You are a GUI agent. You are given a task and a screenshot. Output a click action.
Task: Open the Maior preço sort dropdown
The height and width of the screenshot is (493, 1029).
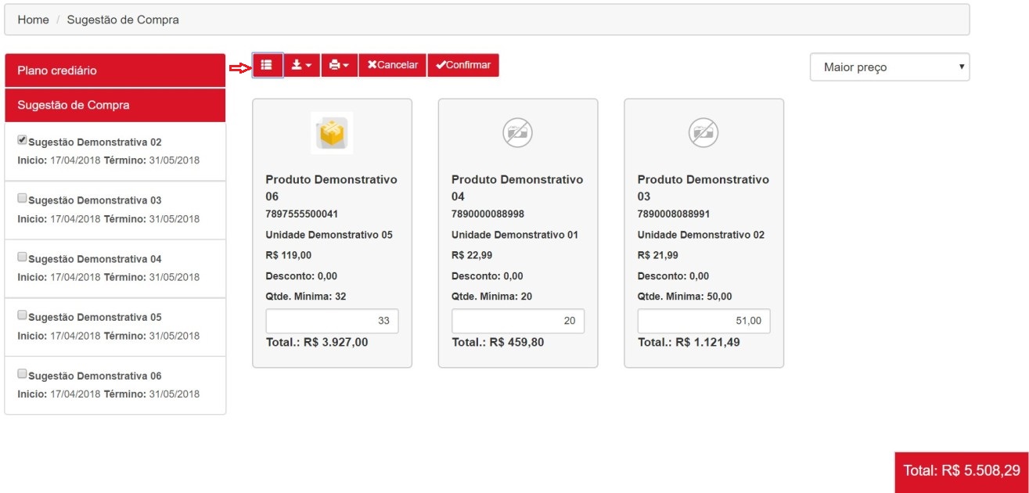click(890, 67)
